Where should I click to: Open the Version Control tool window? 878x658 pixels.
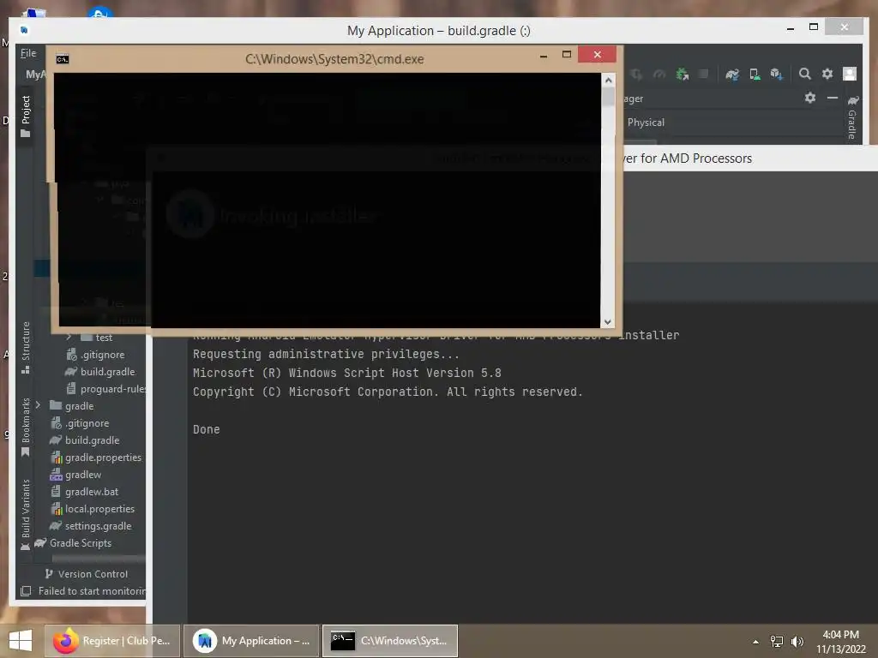point(87,574)
